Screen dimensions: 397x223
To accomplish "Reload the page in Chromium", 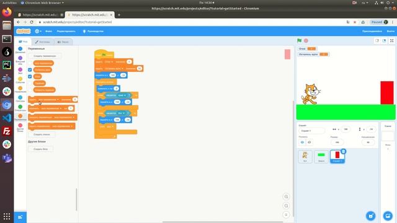I will [x=32, y=22].
